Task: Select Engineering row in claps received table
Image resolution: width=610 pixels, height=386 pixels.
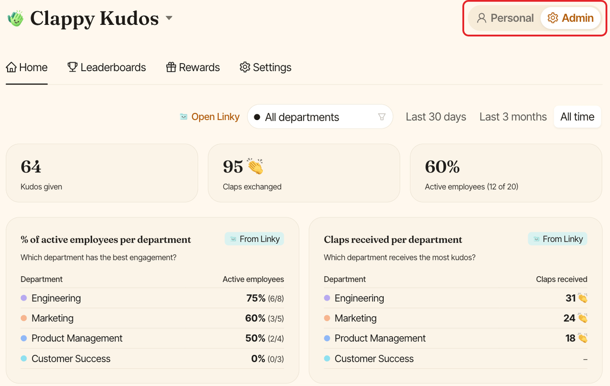Action: tap(455, 299)
